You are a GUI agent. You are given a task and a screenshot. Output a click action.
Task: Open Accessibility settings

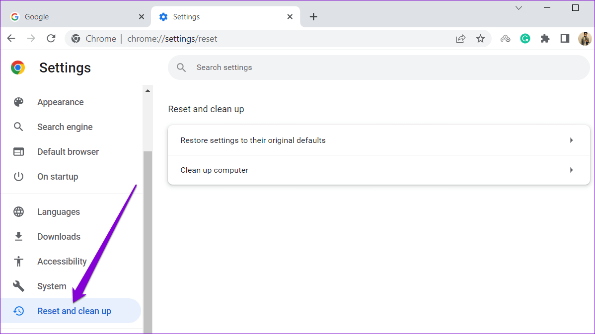72,261
